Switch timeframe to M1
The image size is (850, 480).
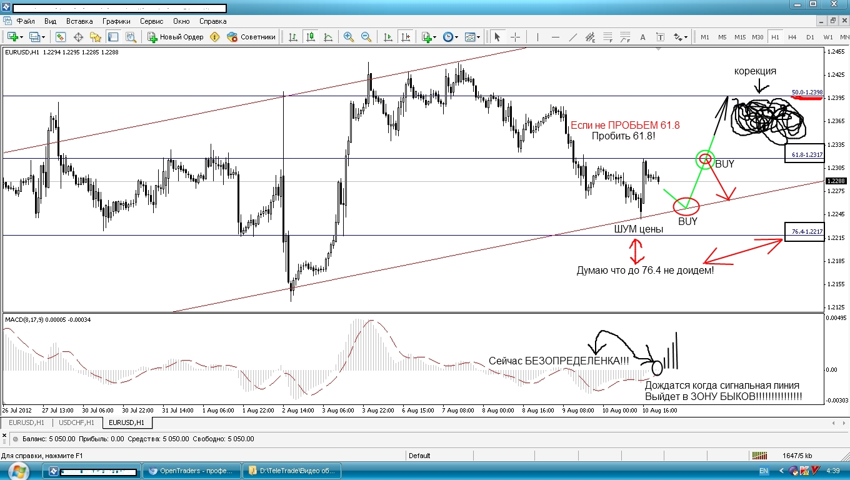(x=705, y=37)
